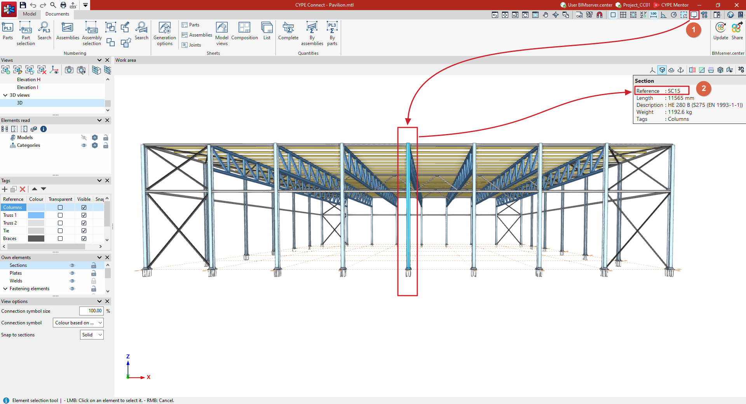Collapse the Tags panel chevron
Image resolution: width=746 pixels, height=404 pixels.
coord(99,181)
